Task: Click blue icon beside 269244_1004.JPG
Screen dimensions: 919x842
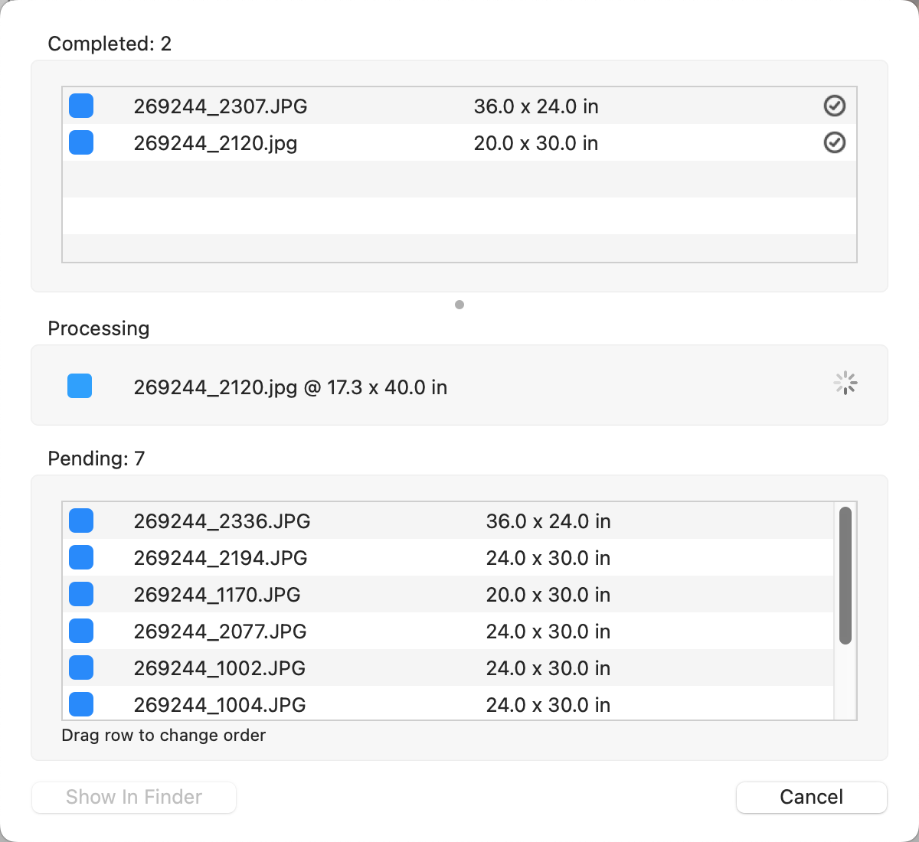Action: pos(81,703)
